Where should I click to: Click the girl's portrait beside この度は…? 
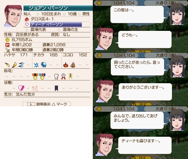point(177,14)
